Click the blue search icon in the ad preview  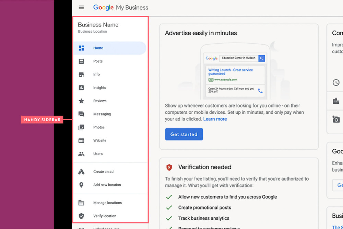(x=262, y=58)
